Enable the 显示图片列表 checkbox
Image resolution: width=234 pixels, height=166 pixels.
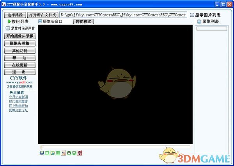pos(192,15)
